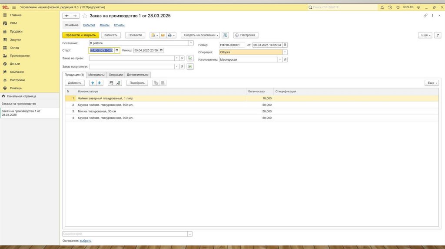Click the Комментарий input field
The width and height of the screenshot is (445, 249).
(125, 234)
